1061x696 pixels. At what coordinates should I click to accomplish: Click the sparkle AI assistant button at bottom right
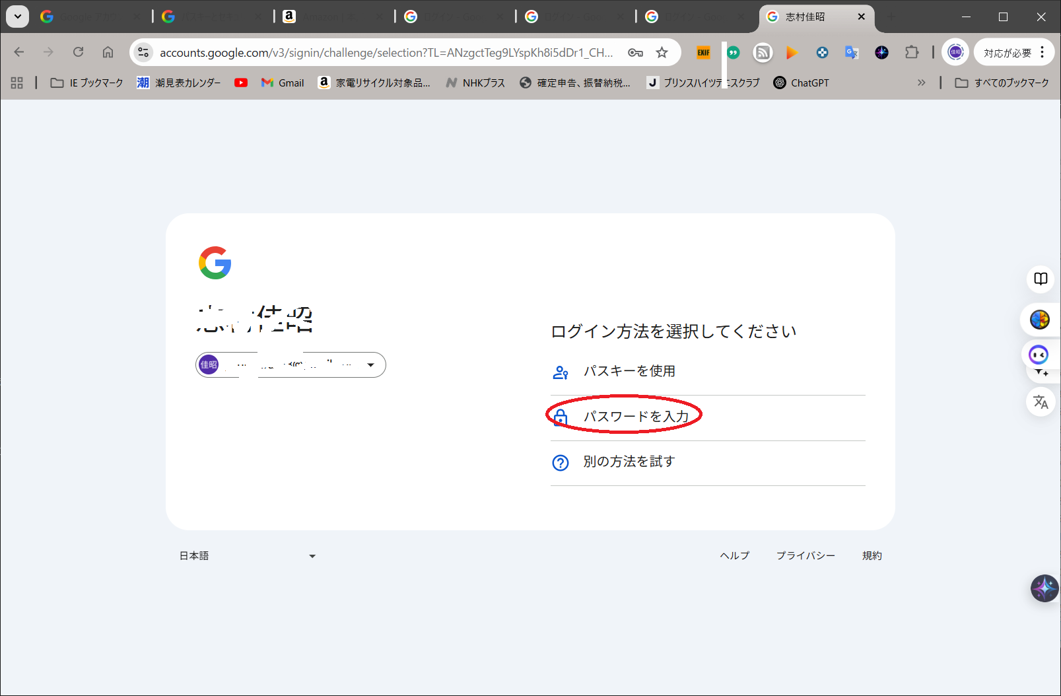point(1044,588)
